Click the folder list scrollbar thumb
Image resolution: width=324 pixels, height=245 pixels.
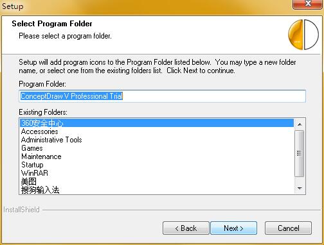coord(300,153)
